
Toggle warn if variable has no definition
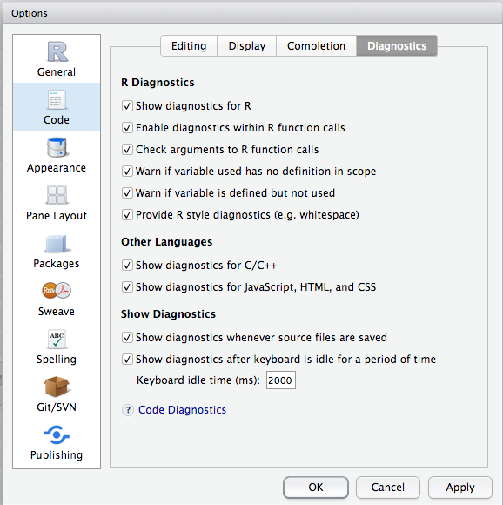(x=127, y=172)
